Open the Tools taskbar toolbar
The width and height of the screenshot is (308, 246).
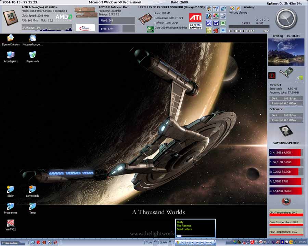coord(149,243)
